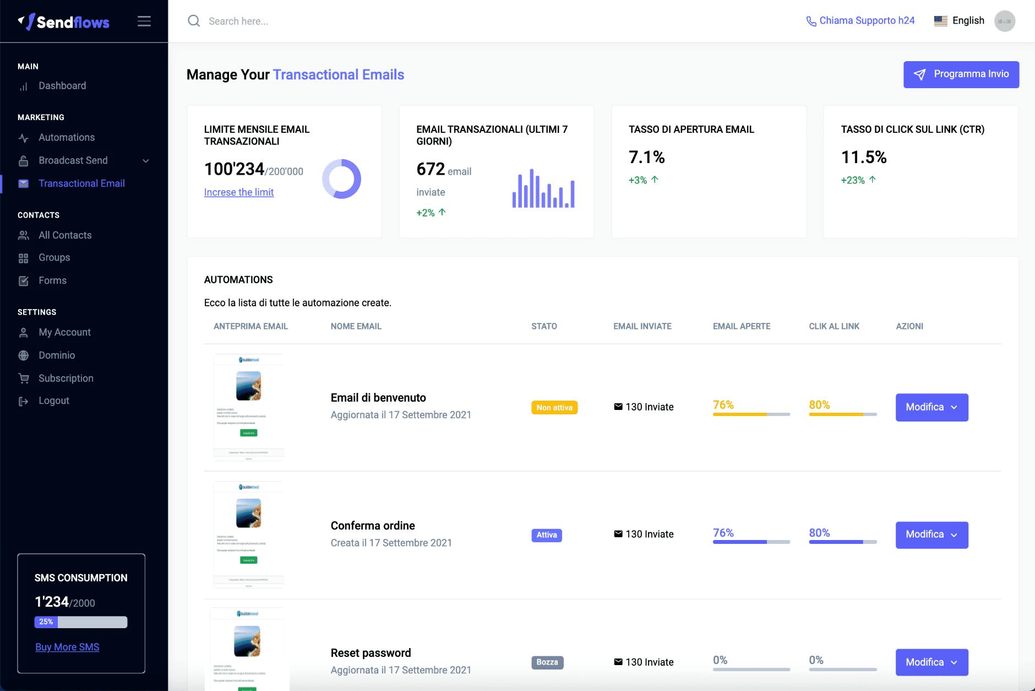This screenshot has width=1035, height=691.
Task: Click the Sendflows logo
Action: 63,21
